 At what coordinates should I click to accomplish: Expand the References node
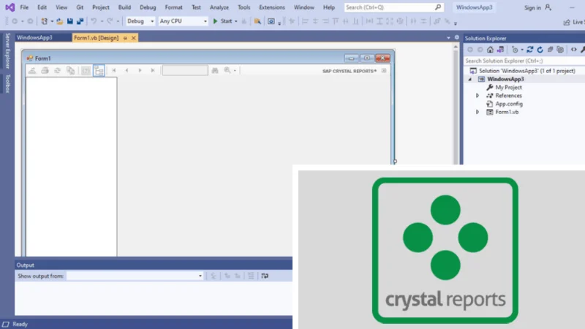pyautogui.click(x=478, y=96)
